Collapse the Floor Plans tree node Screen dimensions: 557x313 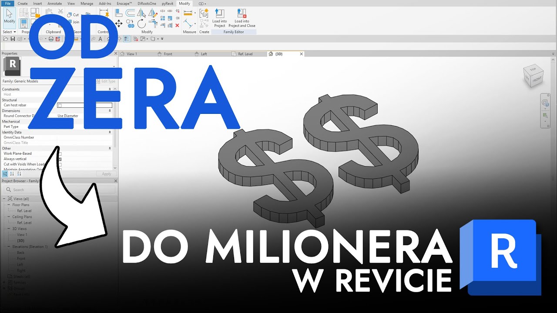9,205
